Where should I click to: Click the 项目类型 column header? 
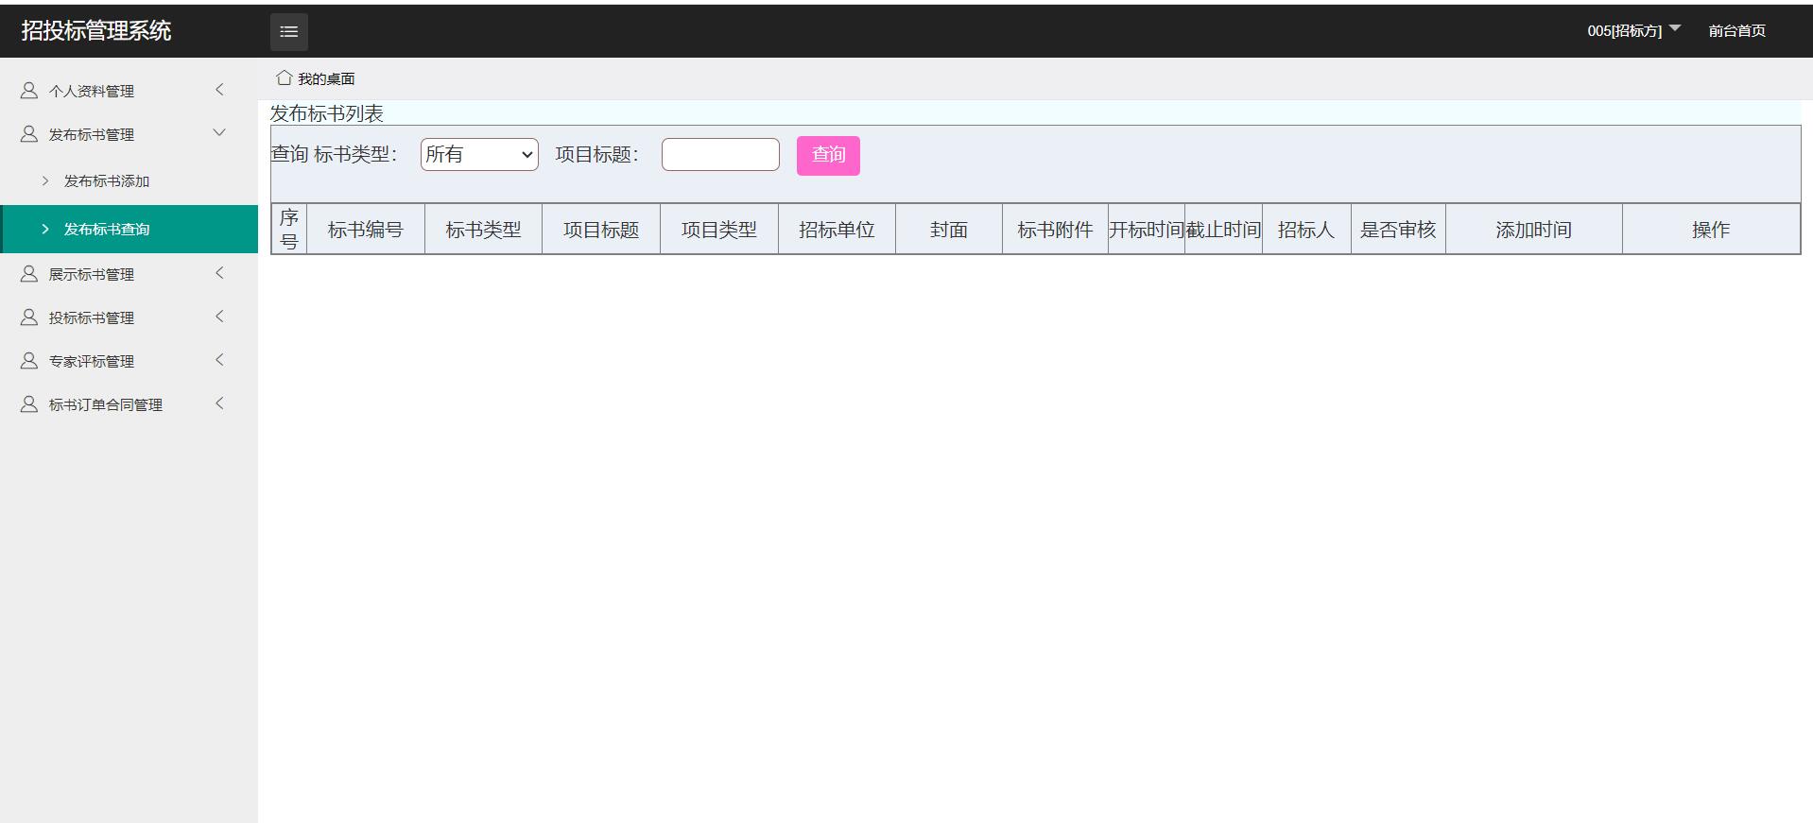pos(719,230)
